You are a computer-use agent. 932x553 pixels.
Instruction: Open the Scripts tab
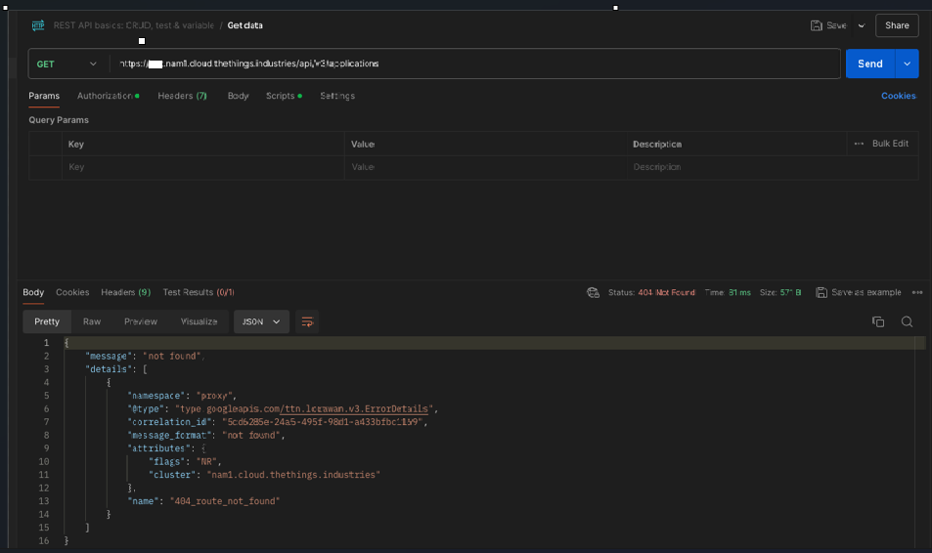(x=283, y=96)
